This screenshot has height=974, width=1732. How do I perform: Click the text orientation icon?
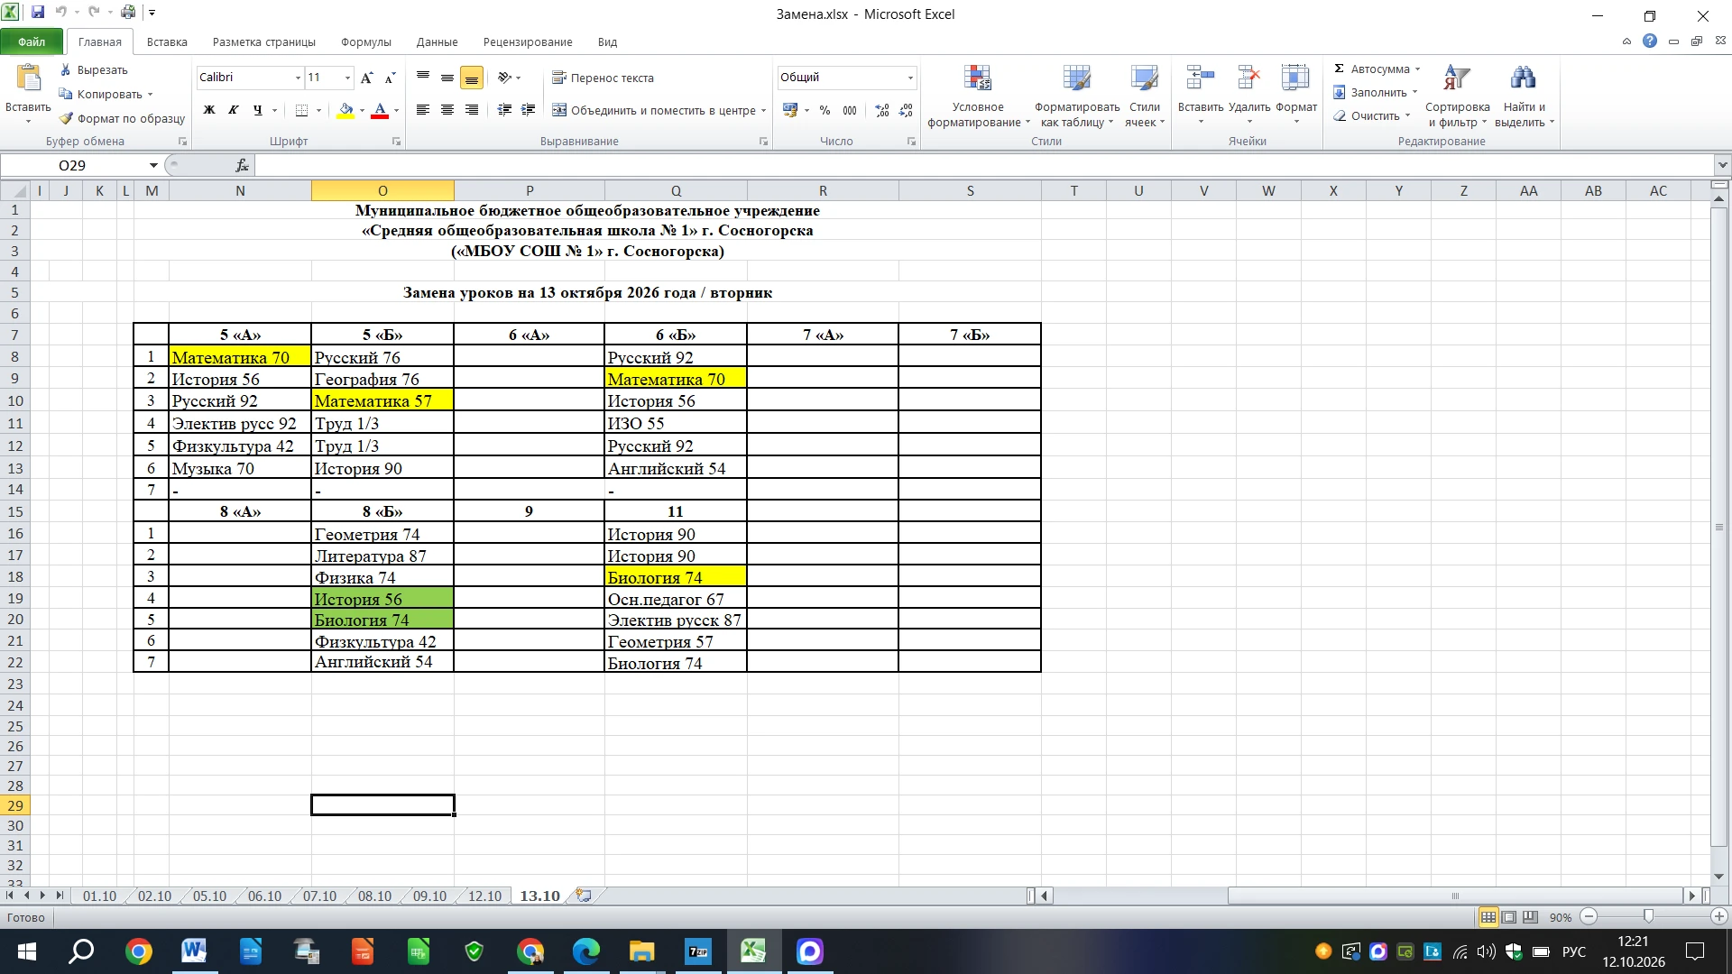505,78
